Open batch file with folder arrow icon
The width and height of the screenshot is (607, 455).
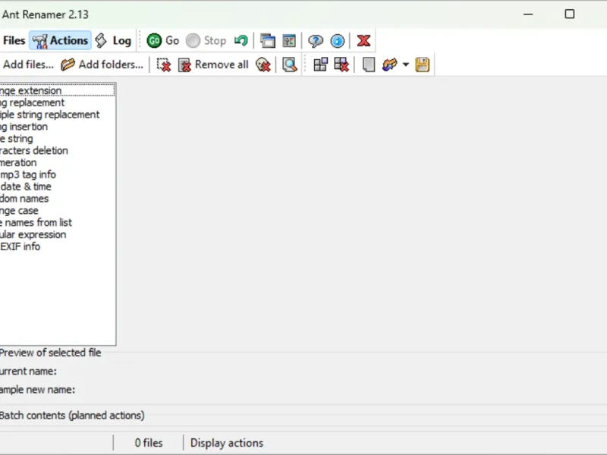click(x=389, y=64)
